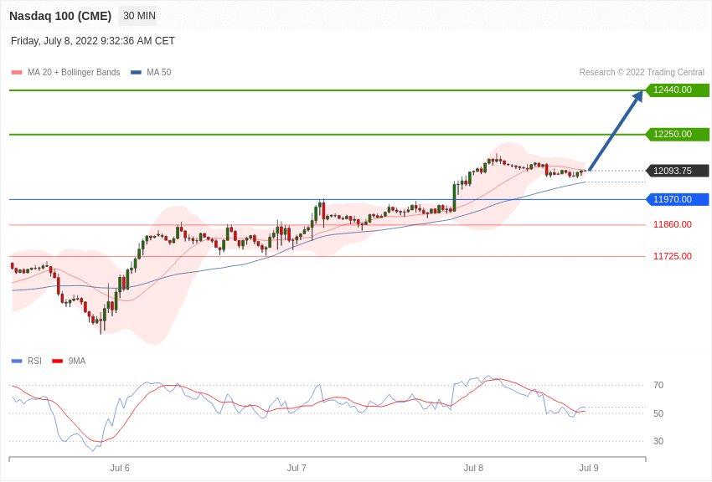Click the RSI blue legend swatch
Viewport: 712px width, 482px height.
click(x=17, y=361)
